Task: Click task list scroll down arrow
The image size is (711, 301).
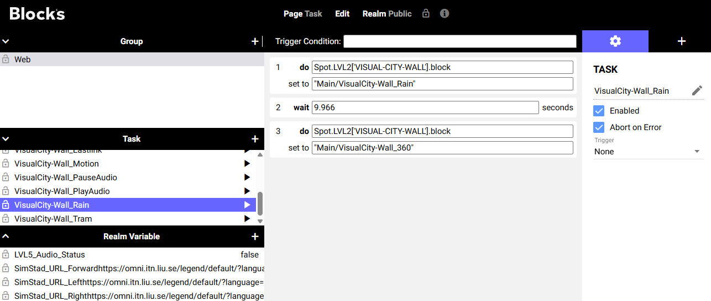Action: [x=260, y=221]
